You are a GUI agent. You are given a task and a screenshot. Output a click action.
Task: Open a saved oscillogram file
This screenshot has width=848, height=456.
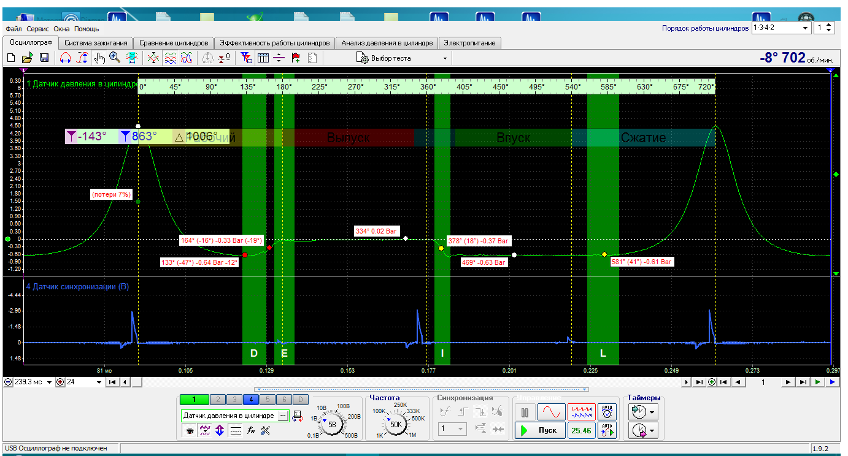click(x=27, y=58)
